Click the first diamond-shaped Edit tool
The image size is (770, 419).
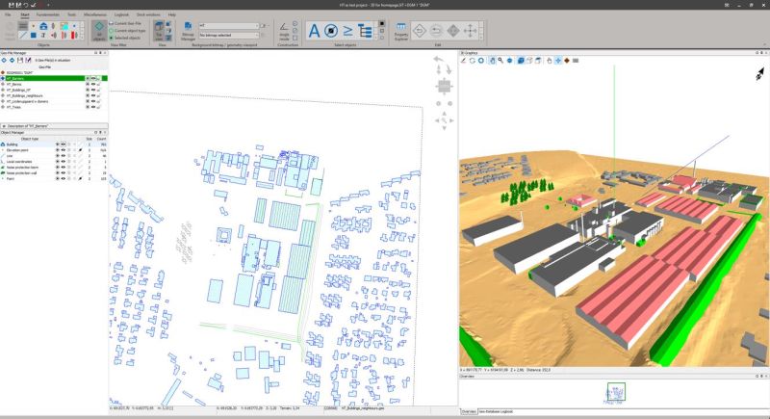click(419, 31)
